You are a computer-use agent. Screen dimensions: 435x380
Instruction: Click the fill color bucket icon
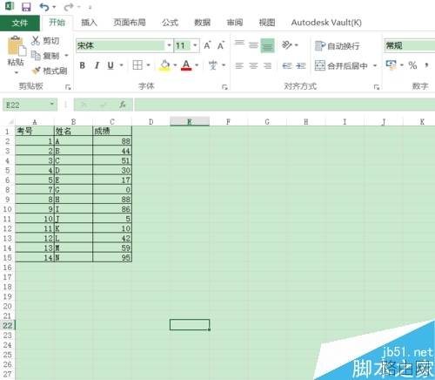pyautogui.click(x=165, y=65)
